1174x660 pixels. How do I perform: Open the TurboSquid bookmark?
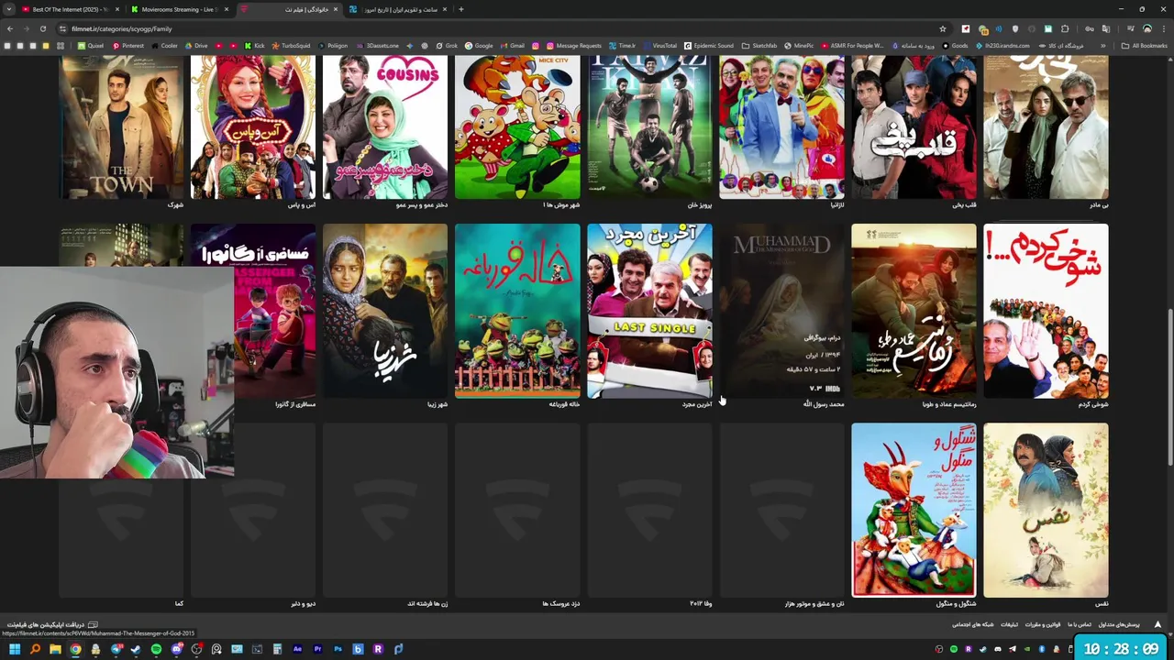click(291, 46)
